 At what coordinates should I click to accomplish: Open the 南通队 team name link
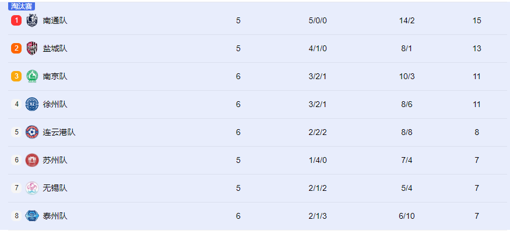pyautogui.click(x=55, y=20)
